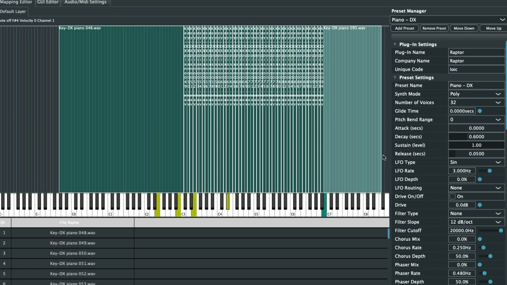Select row Key-DX piano 048.wav in file list
507x285 pixels.
tap(194, 233)
